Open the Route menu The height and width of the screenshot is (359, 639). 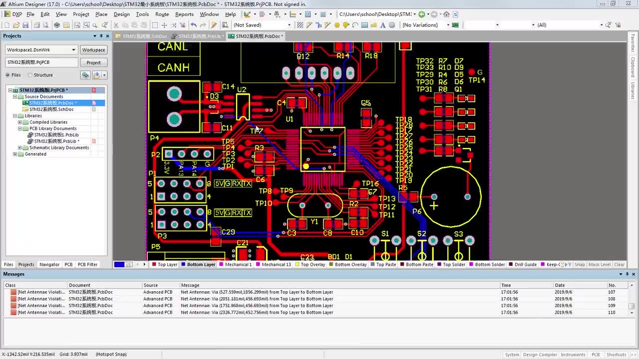162,14
